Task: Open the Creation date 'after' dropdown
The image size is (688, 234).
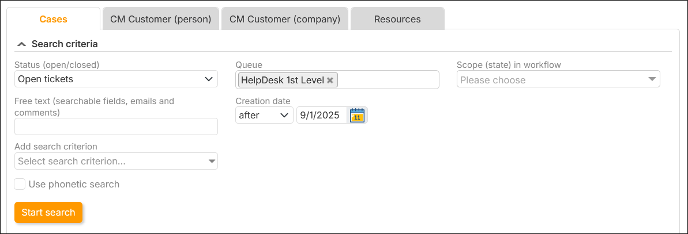Action: click(x=264, y=116)
